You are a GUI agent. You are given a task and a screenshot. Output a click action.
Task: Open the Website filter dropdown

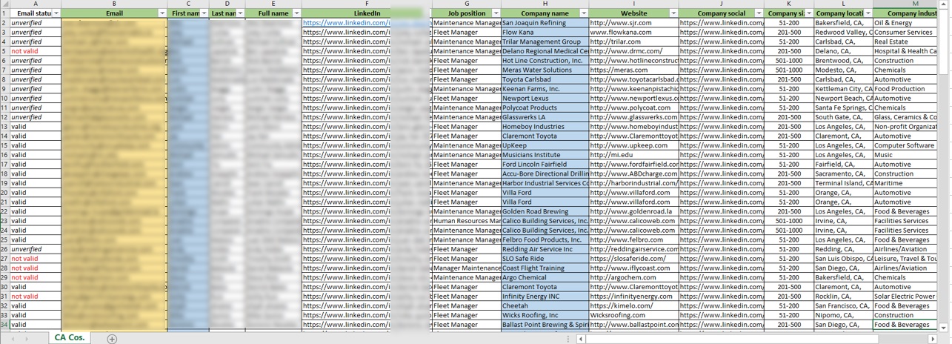[x=673, y=13]
